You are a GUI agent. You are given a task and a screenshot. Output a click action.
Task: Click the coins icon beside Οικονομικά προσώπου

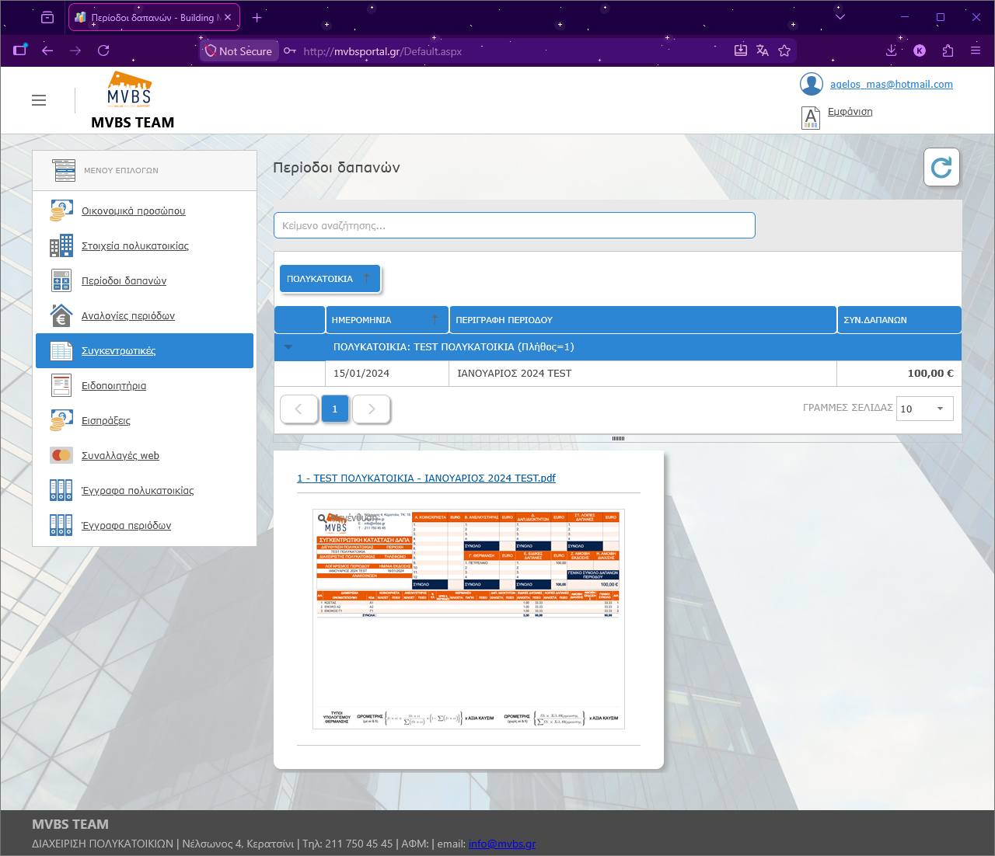click(61, 211)
